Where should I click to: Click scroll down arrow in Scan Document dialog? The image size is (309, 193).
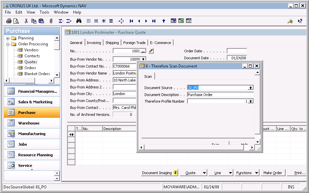pos(257,142)
